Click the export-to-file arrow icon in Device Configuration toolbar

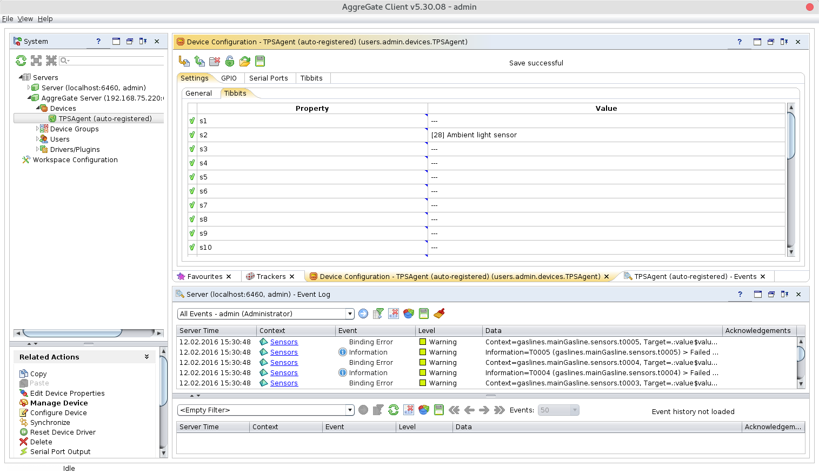tap(184, 61)
